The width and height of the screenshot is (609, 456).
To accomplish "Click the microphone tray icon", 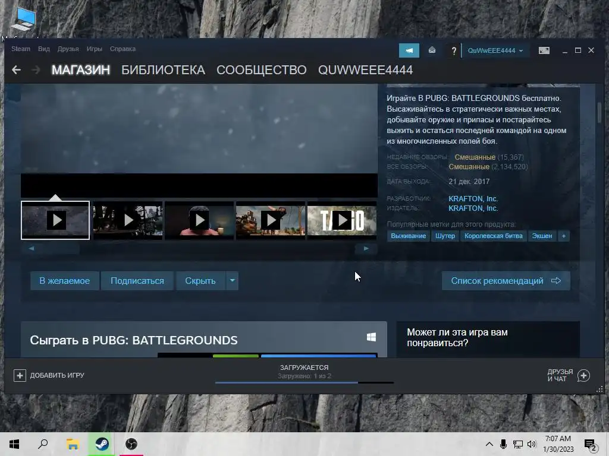I will [x=503, y=444].
